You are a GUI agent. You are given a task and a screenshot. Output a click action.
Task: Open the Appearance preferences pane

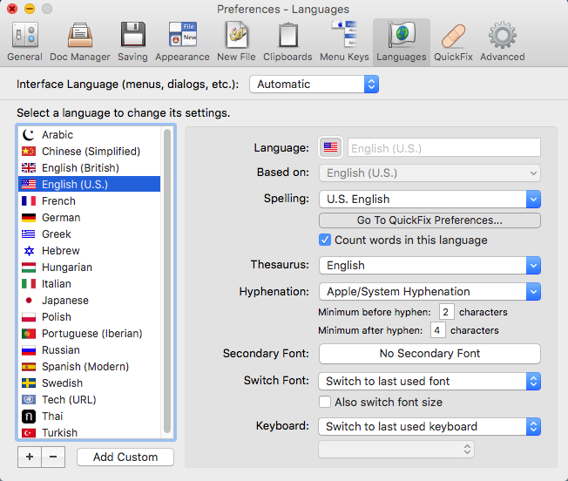tap(183, 41)
